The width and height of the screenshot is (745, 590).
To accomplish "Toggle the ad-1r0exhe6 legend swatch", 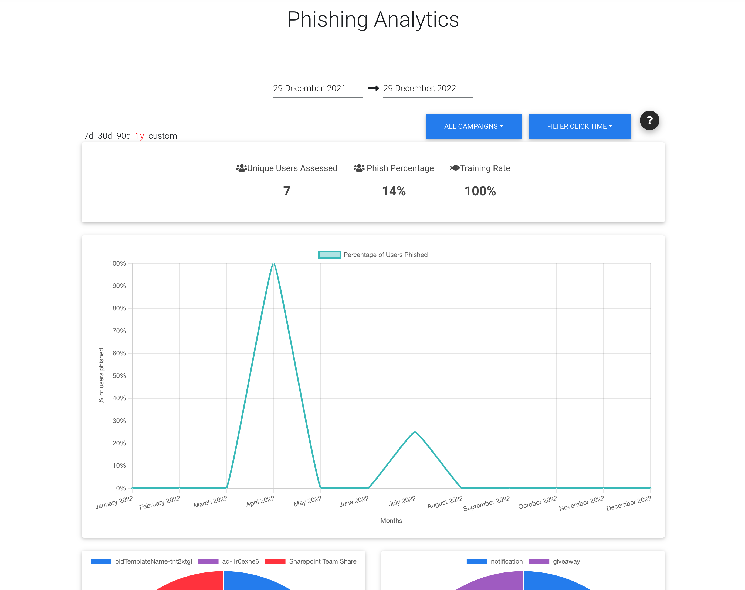I will point(208,561).
